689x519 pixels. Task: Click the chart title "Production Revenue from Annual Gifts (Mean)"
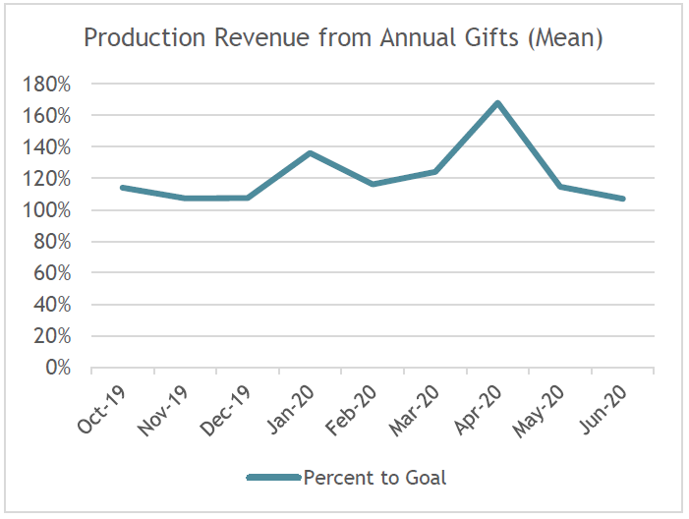point(343,37)
